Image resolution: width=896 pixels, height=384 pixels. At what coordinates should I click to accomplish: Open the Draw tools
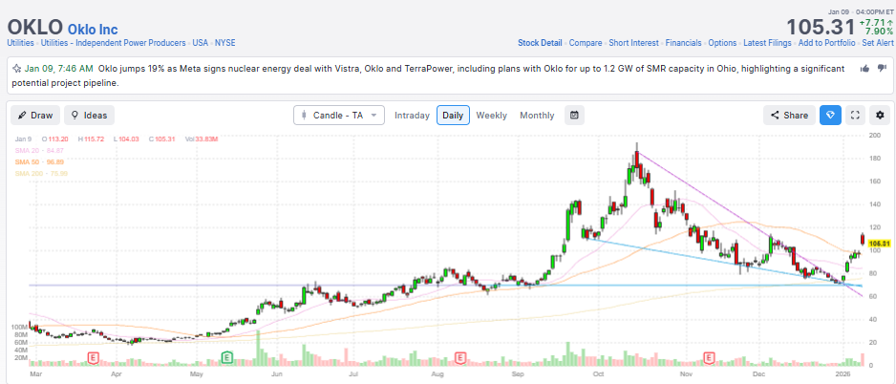tap(35, 115)
